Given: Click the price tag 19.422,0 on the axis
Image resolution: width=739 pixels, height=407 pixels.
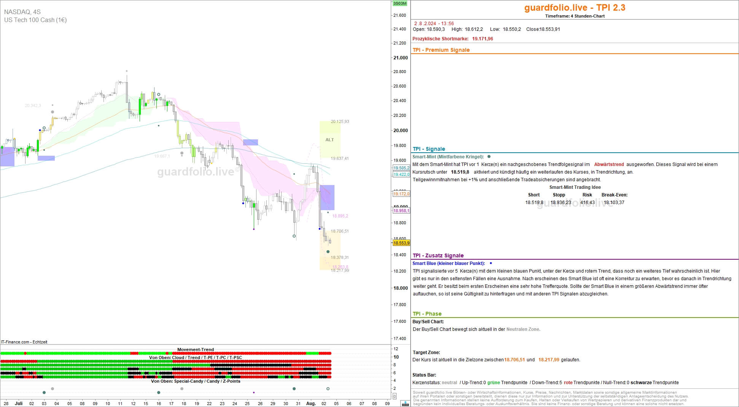Looking at the screenshot, I should (x=401, y=174).
